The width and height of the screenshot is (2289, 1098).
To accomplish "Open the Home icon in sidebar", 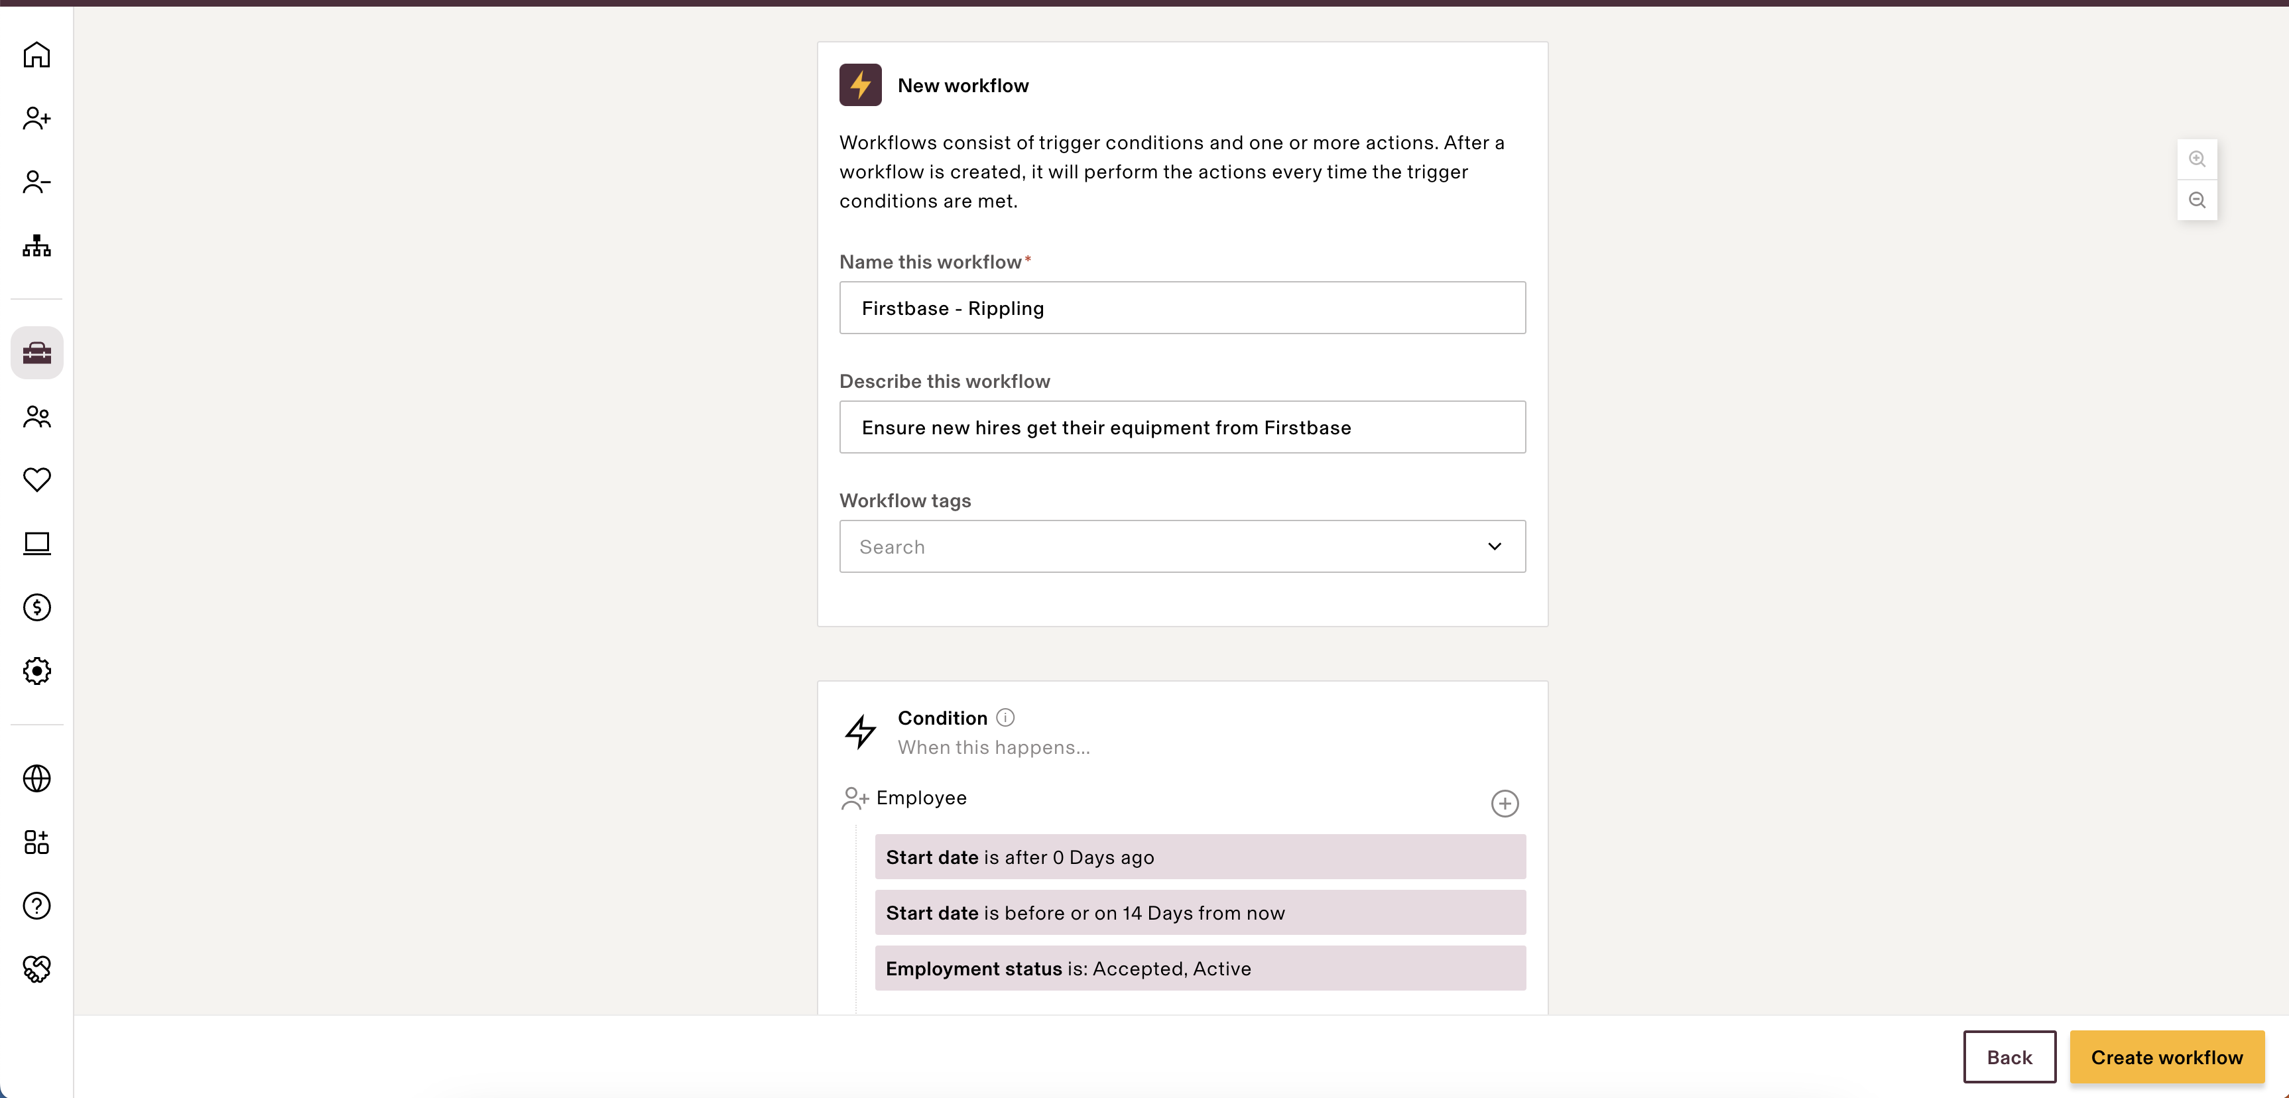I will [36, 55].
